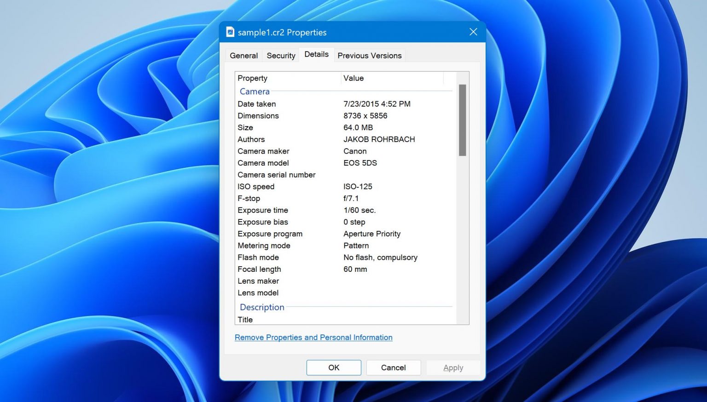Screen dimensions: 707x402
Task: Click the Camera section heading
Action: [x=255, y=92]
